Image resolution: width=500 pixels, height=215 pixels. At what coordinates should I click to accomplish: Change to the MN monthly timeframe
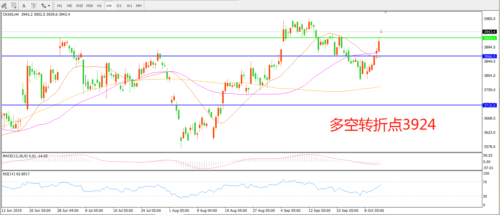139,6
